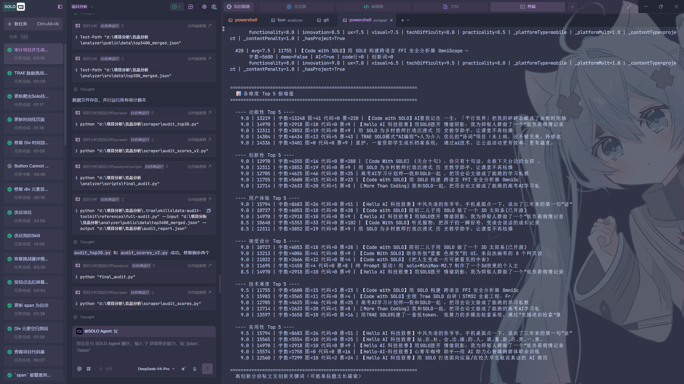Focus the SOLO Agent chat input field

(x=144, y=347)
